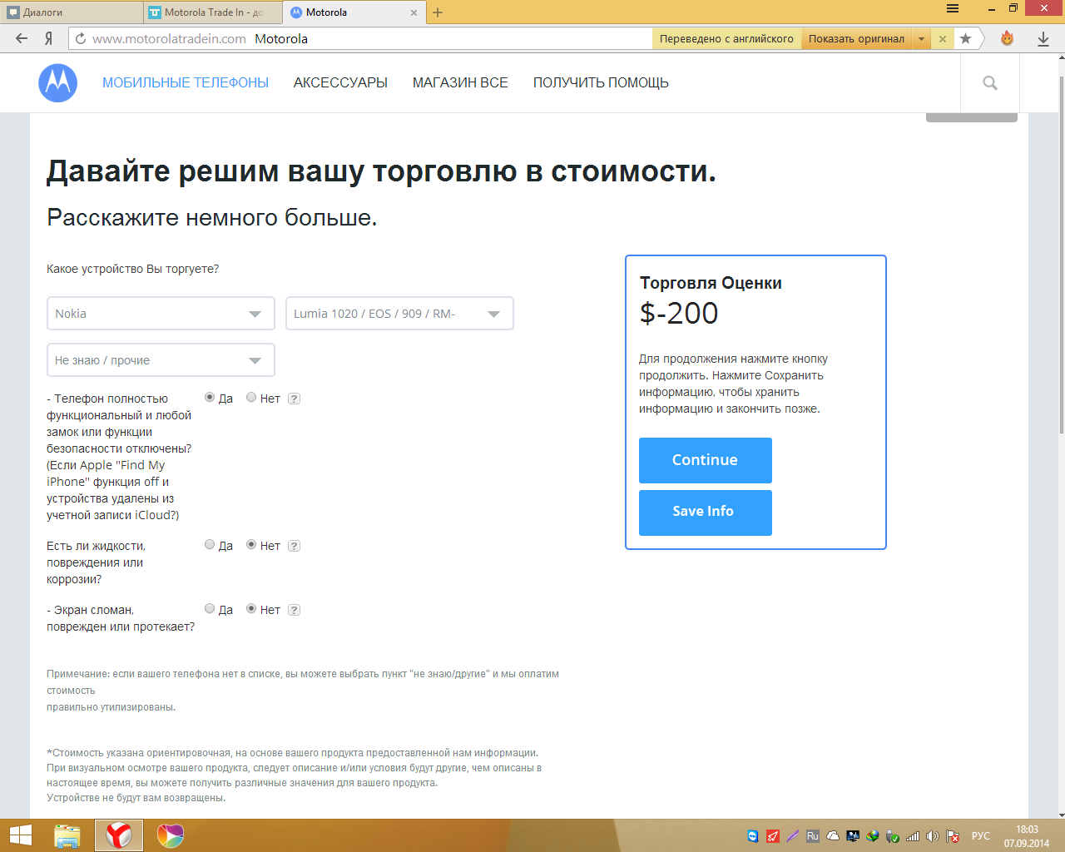Switch to Motorola Trade In tab

[213, 12]
